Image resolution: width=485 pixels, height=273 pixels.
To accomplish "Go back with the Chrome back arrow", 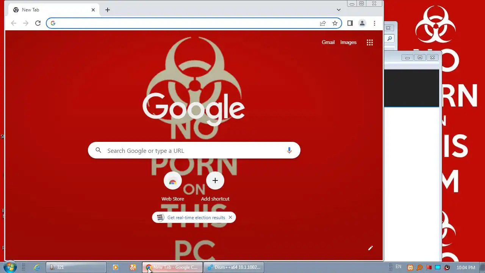I will click(x=14, y=23).
